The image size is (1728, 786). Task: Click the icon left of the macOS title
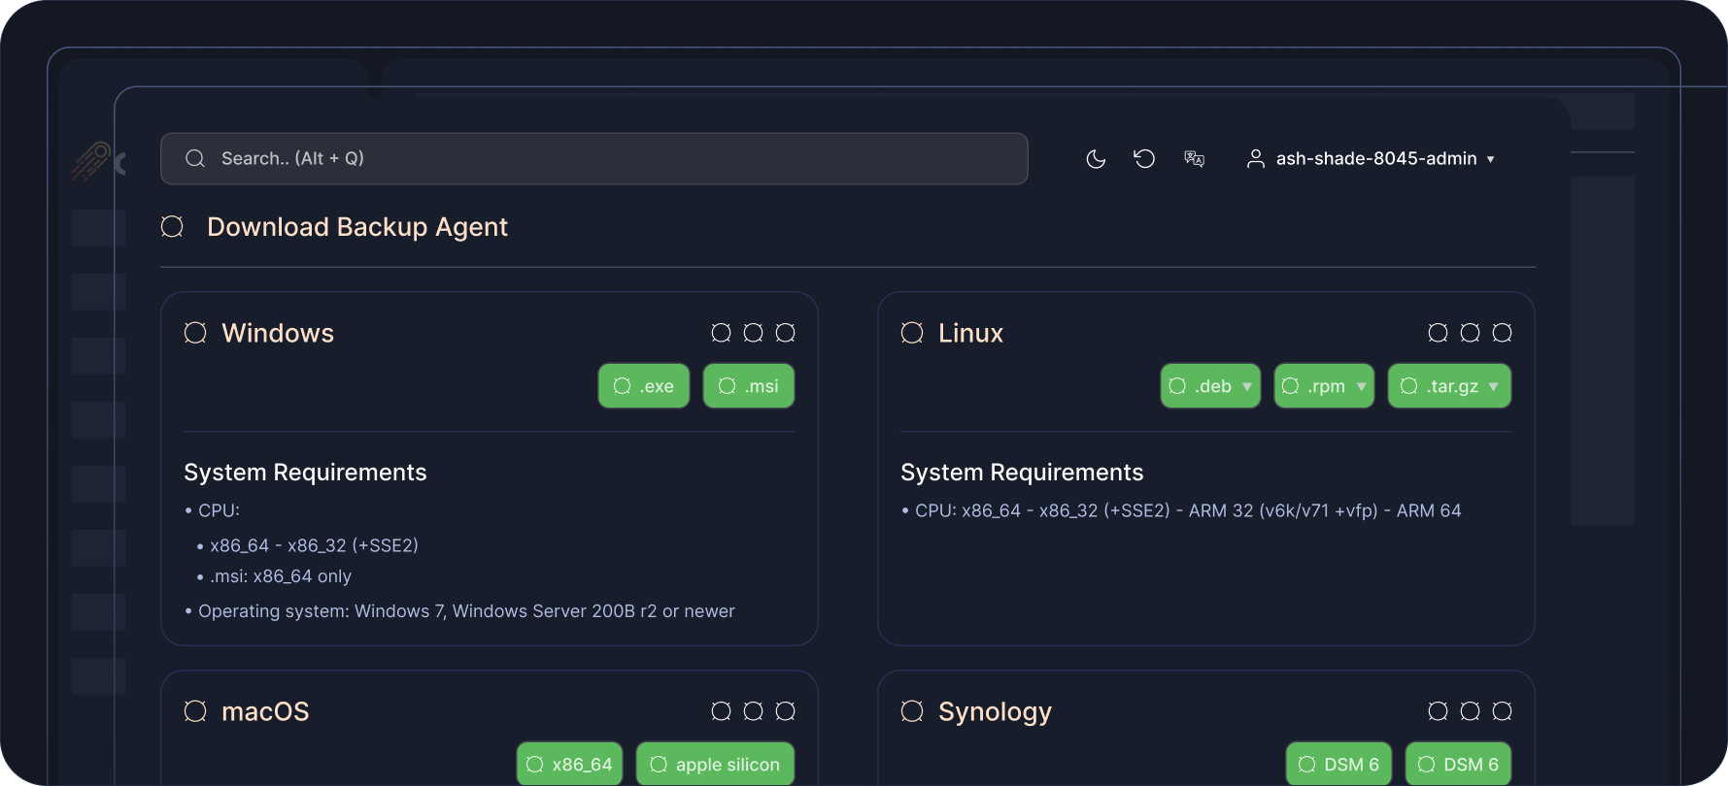(x=195, y=711)
